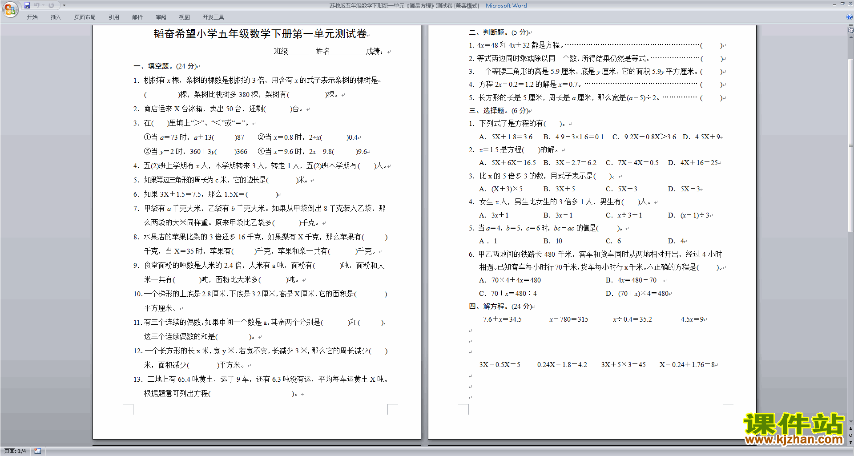
Task: Click the equation 3X−0.5X=5
Action: [x=500, y=365]
